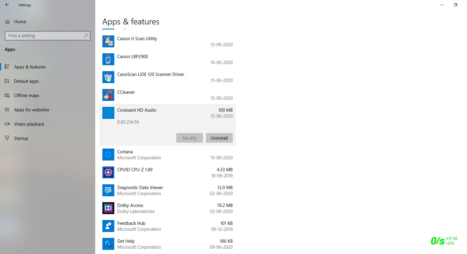Open the Video playback section
This screenshot has height=254, width=467.
48,124
